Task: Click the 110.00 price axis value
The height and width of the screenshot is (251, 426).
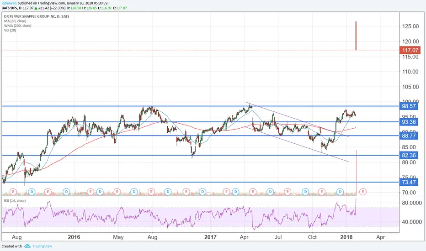Action: (x=410, y=72)
